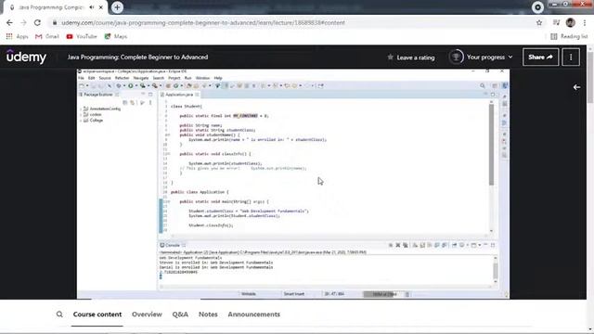Collapse all in the Package Explorer
Viewport: 594px width, 334px height.
pos(125,103)
